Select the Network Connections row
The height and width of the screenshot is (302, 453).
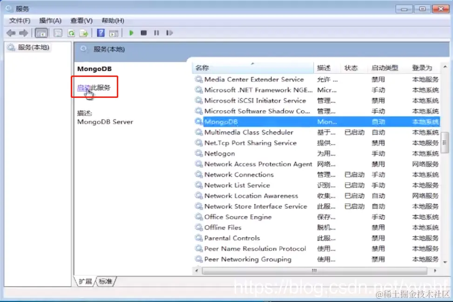pos(317,175)
